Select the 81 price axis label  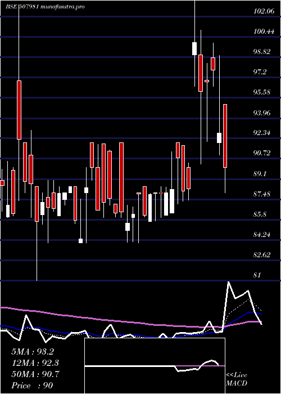257,275
